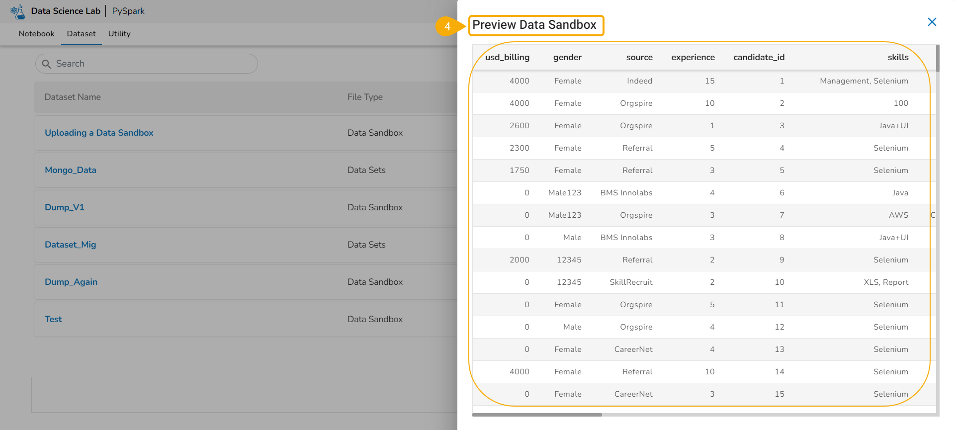Screen dimensions: 954x430
Task: Click the candidate_id column header
Action: coord(759,57)
